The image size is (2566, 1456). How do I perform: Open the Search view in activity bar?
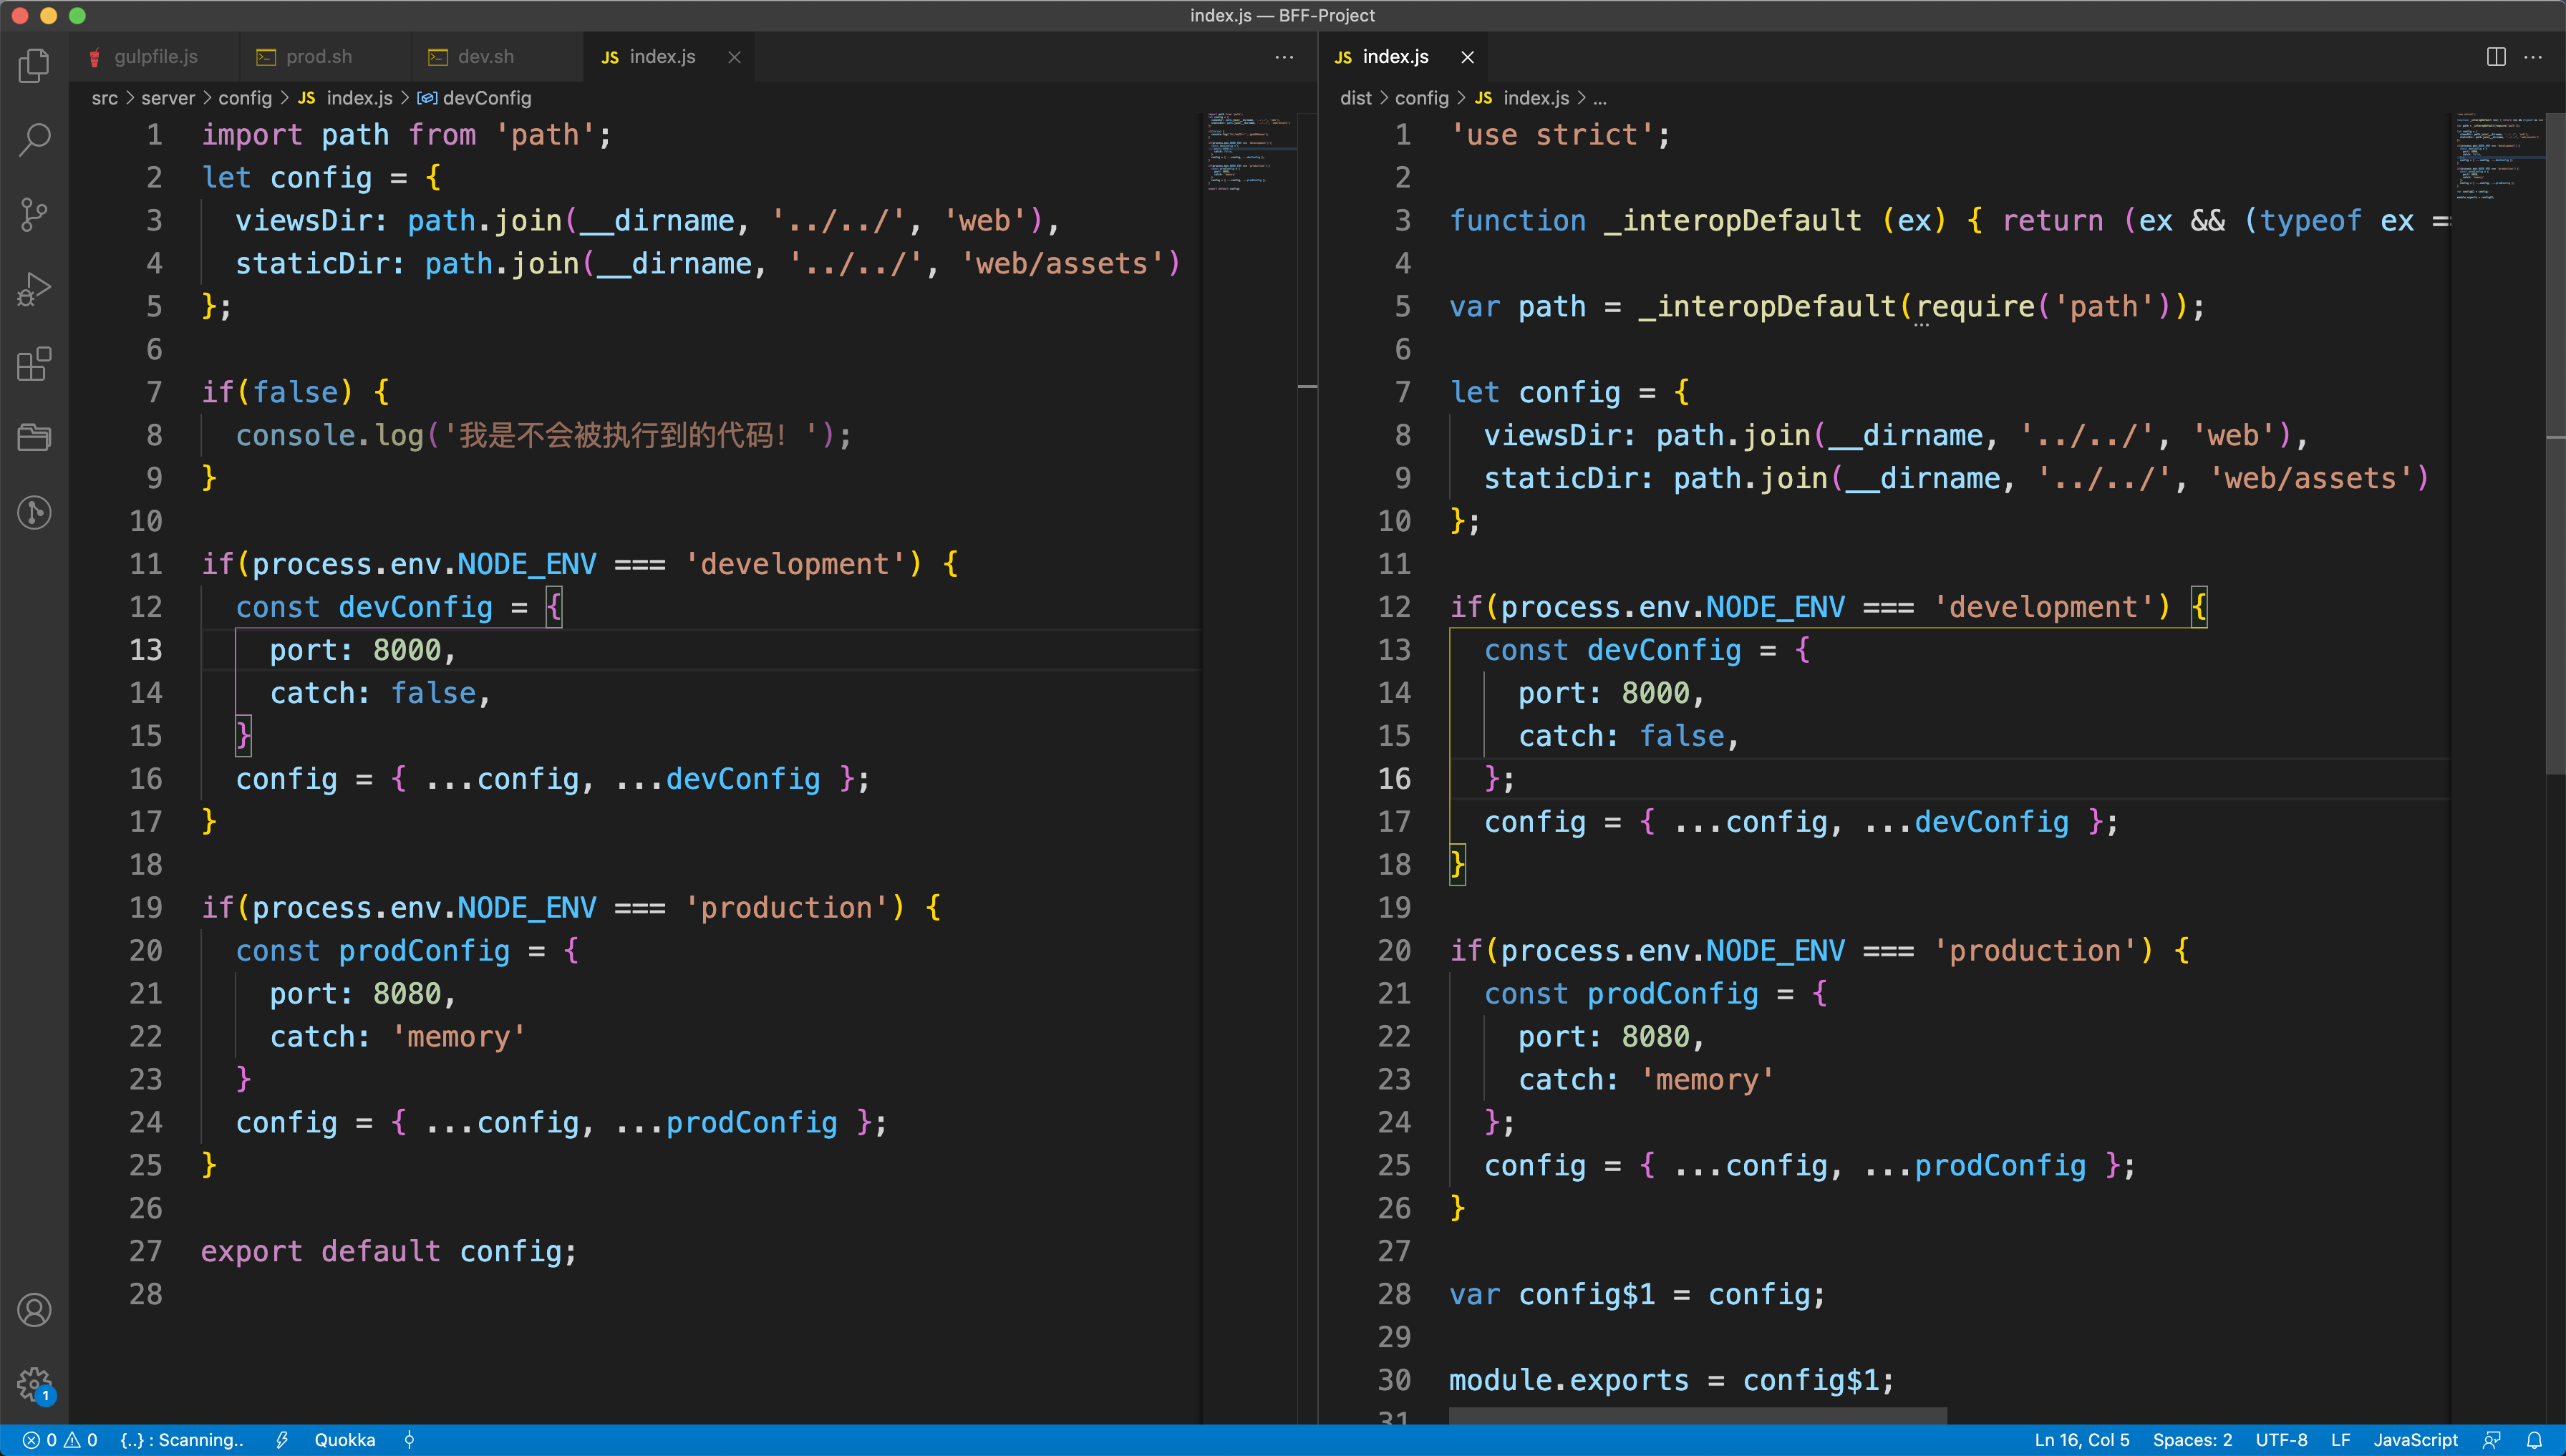(x=34, y=140)
